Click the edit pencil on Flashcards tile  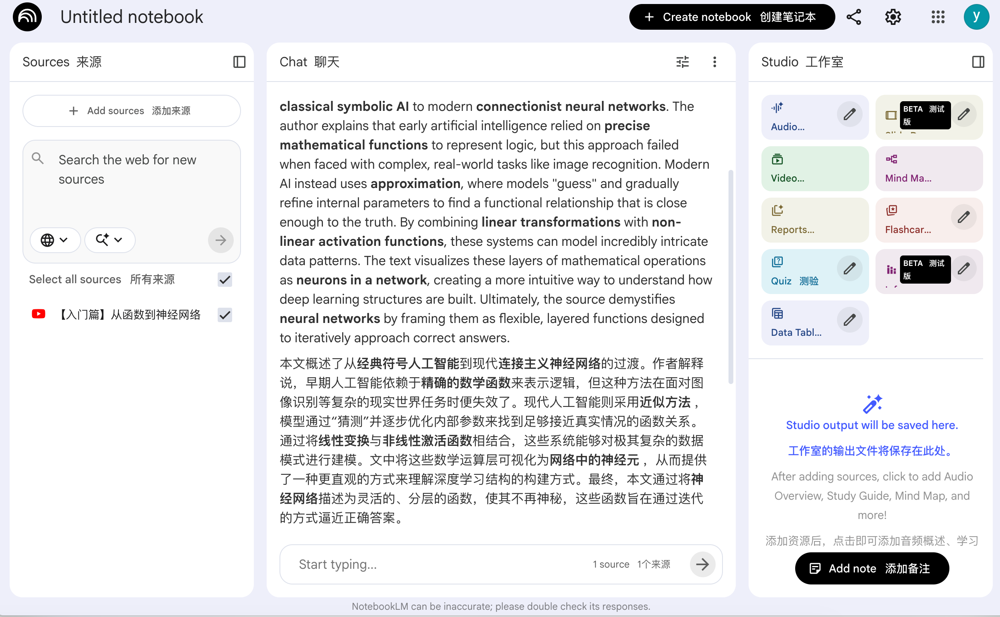coord(963,217)
